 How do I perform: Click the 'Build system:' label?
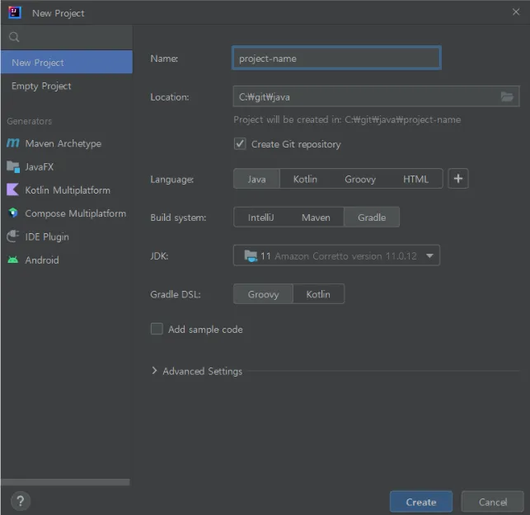pyautogui.click(x=178, y=218)
